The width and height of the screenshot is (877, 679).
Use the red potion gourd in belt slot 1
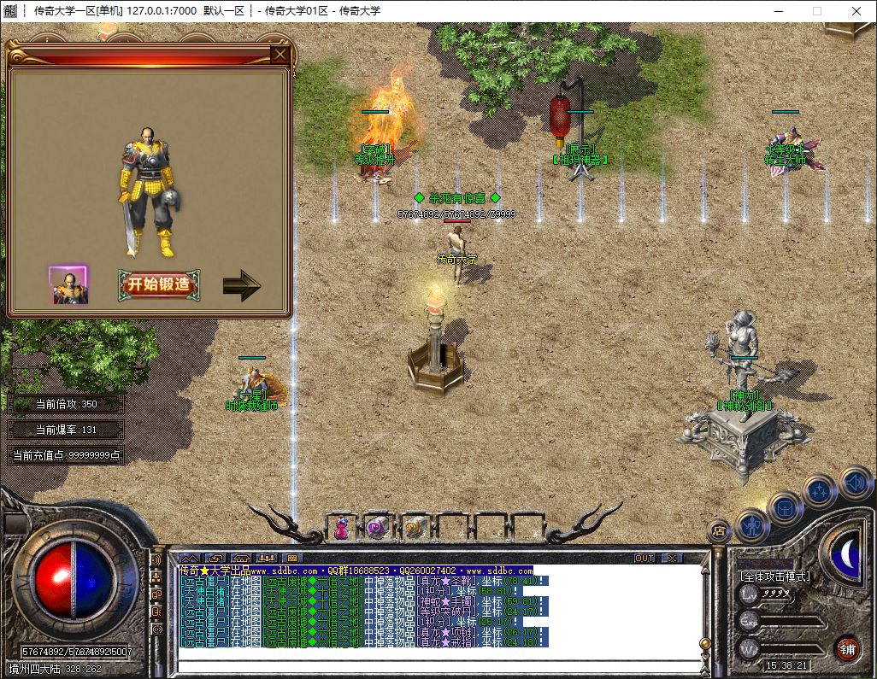click(342, 528)
